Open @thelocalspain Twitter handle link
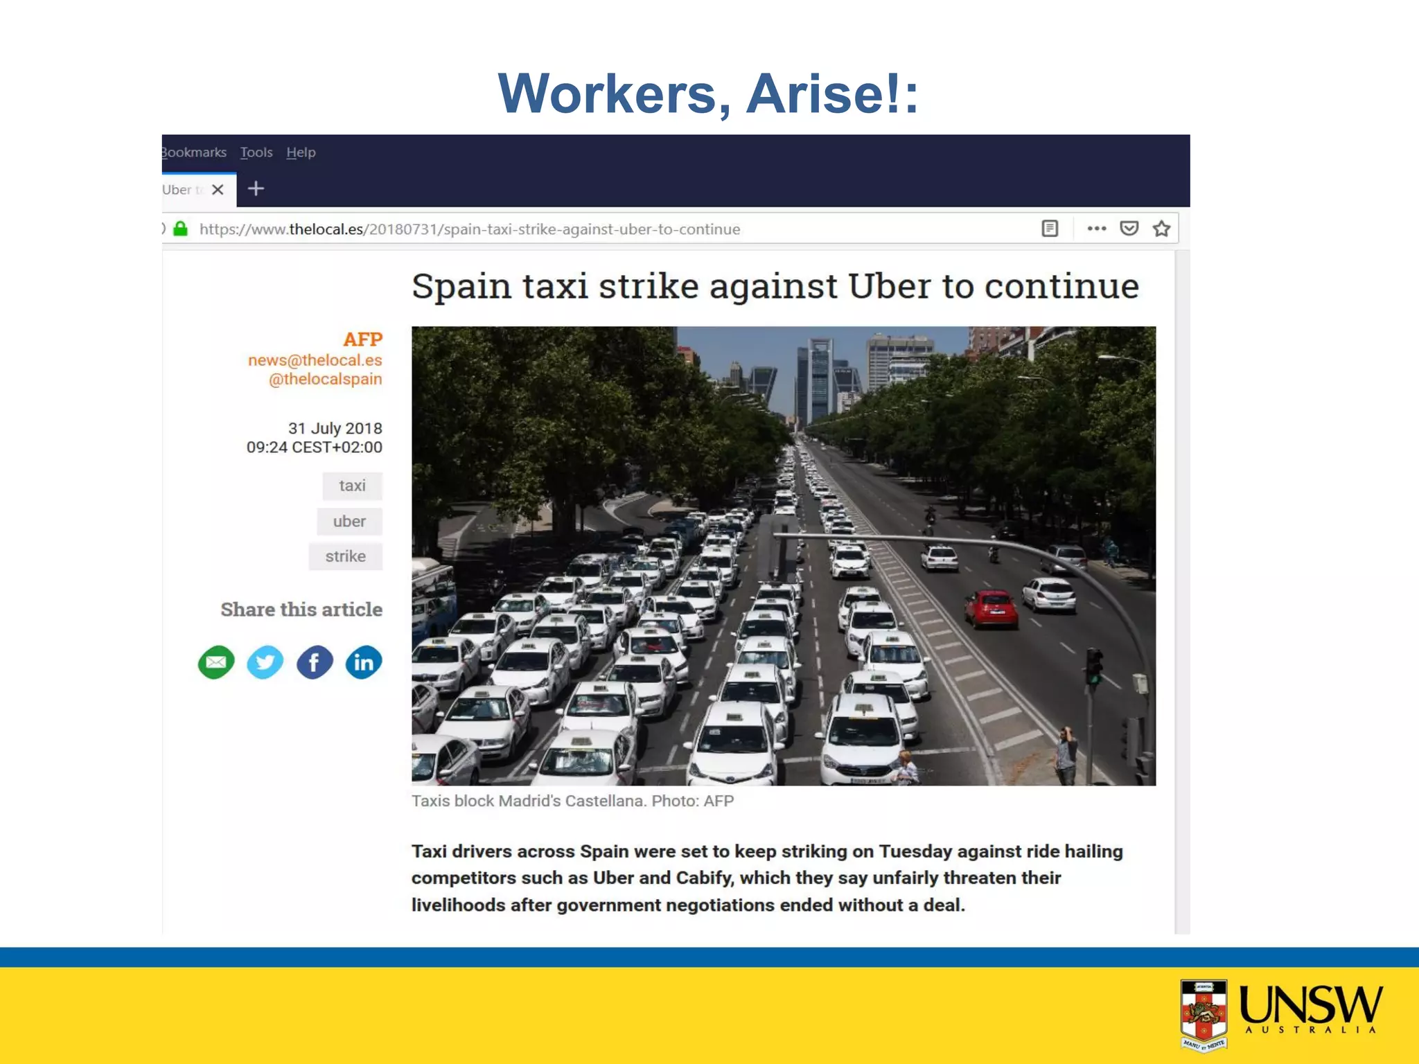 (326, 379)
